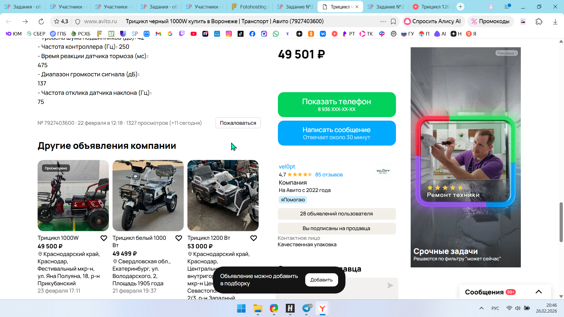Switch to the Fotohosting browser tab
This screenshot has height=317, width=564.
(250, 7)
